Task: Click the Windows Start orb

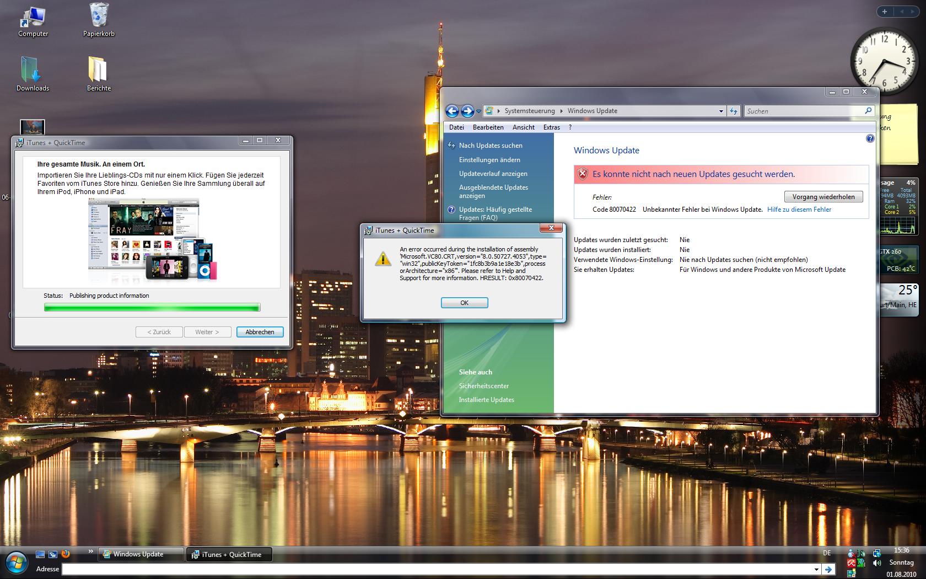Action: (17, 562)
